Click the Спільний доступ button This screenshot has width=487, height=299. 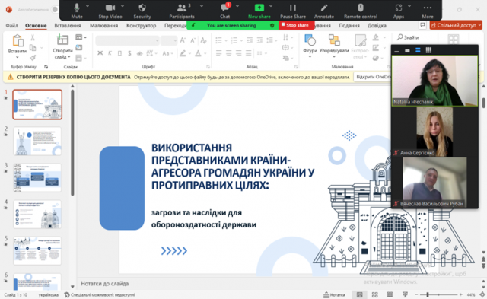click(456, 25)
